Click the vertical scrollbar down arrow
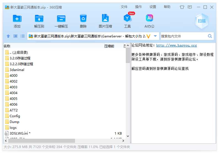Viewport: 219px width, 153px height. pyautogui.click(x=128, y=136)
